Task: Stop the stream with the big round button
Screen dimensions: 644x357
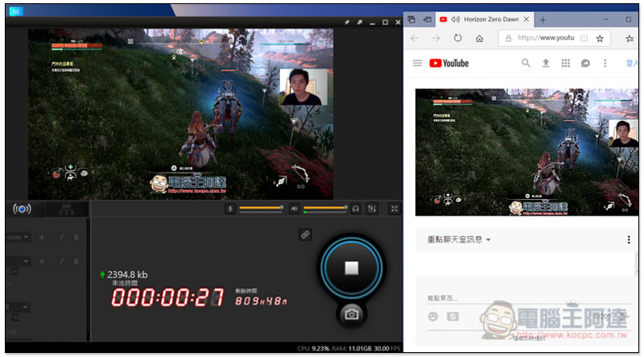Action: [352, 268]
